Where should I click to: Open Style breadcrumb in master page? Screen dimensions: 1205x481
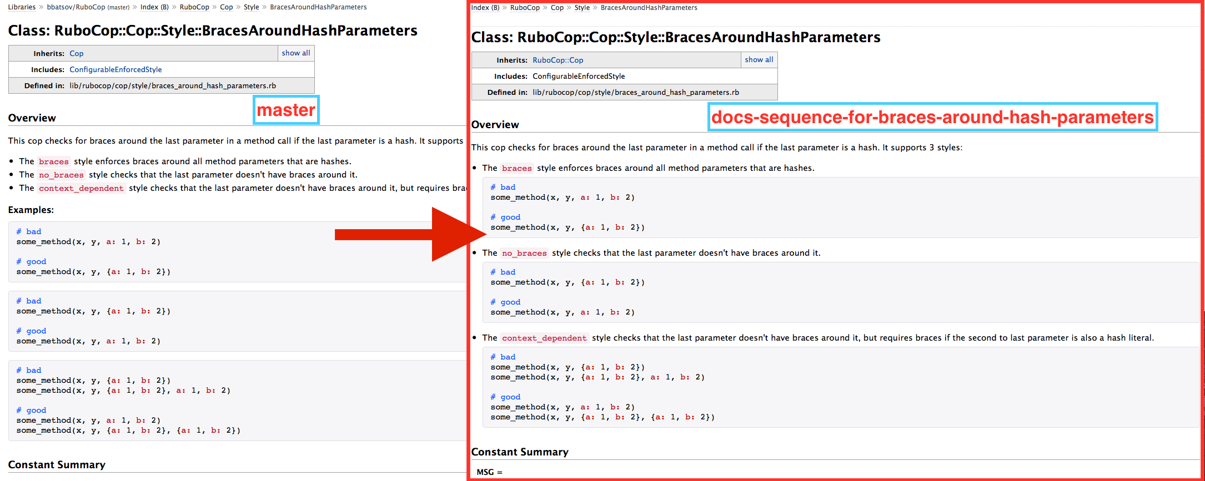(x=252, y=7)
